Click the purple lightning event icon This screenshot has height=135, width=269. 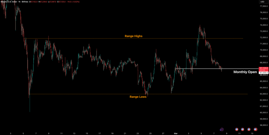[222, 129]
